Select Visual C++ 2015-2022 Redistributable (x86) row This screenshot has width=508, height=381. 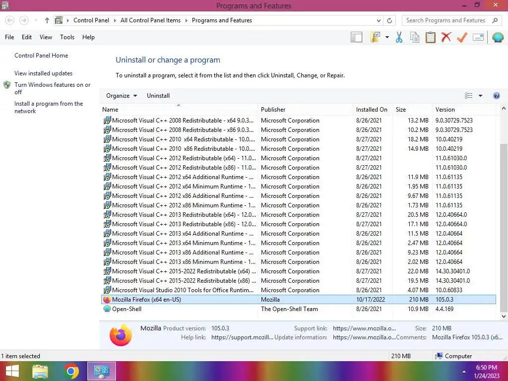(298, 281)
